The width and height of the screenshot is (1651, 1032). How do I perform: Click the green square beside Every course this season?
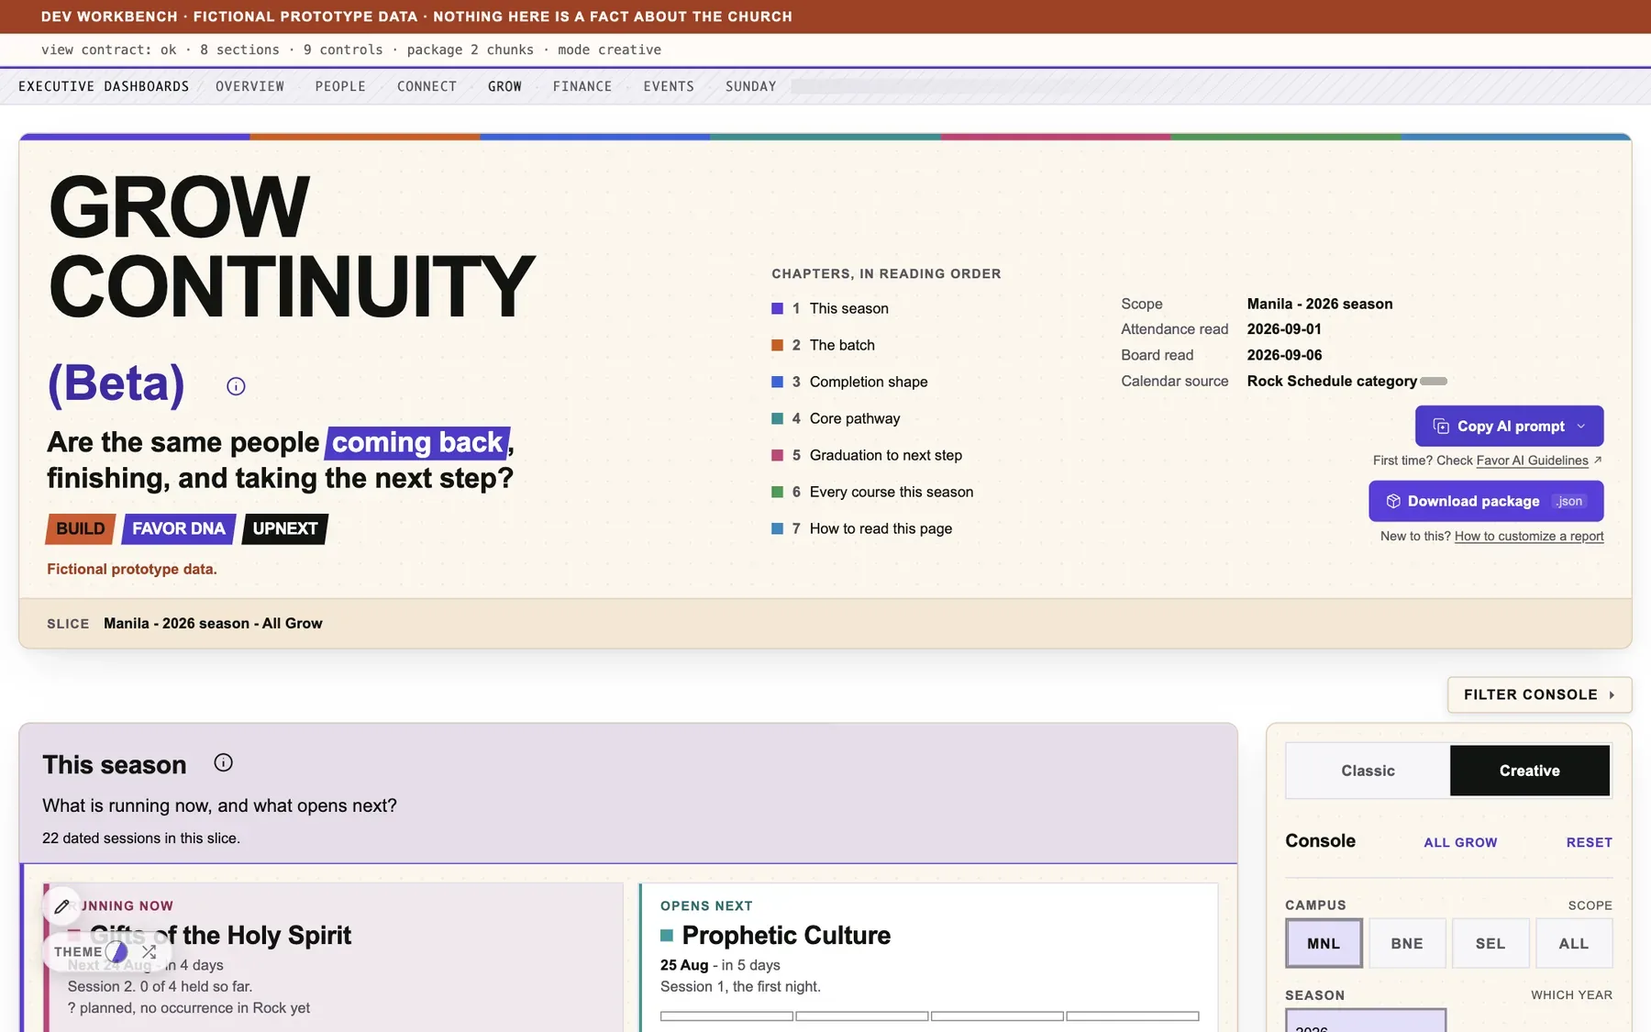click(777, 492)
